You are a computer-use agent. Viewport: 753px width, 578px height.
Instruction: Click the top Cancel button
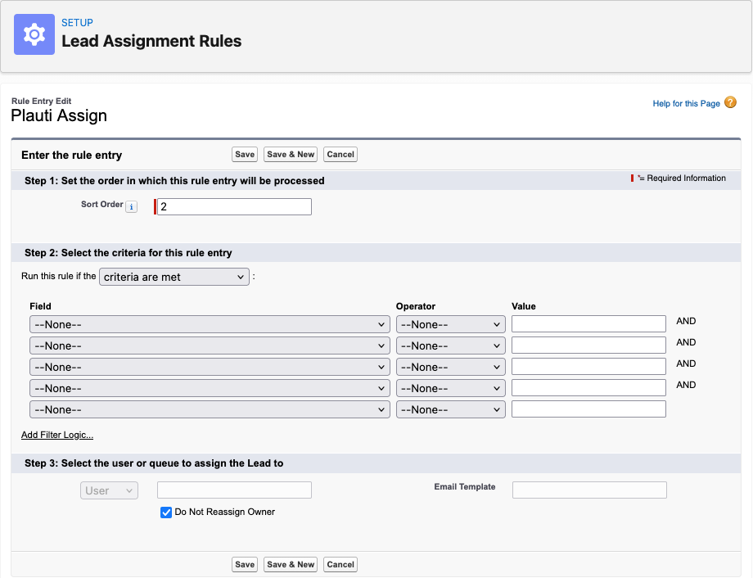[340, 154]
